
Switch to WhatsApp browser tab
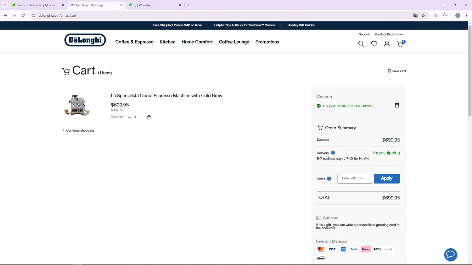[x=154, y=5]
